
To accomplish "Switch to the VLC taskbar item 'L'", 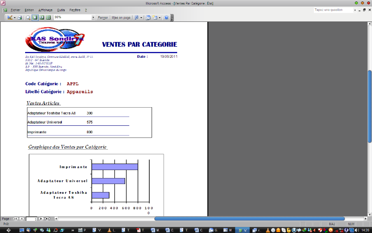I will tap(112, 230).
